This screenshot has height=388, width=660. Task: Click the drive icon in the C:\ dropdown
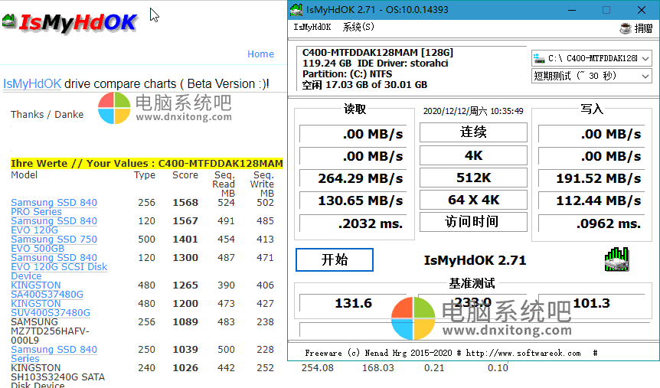(539, 58)
